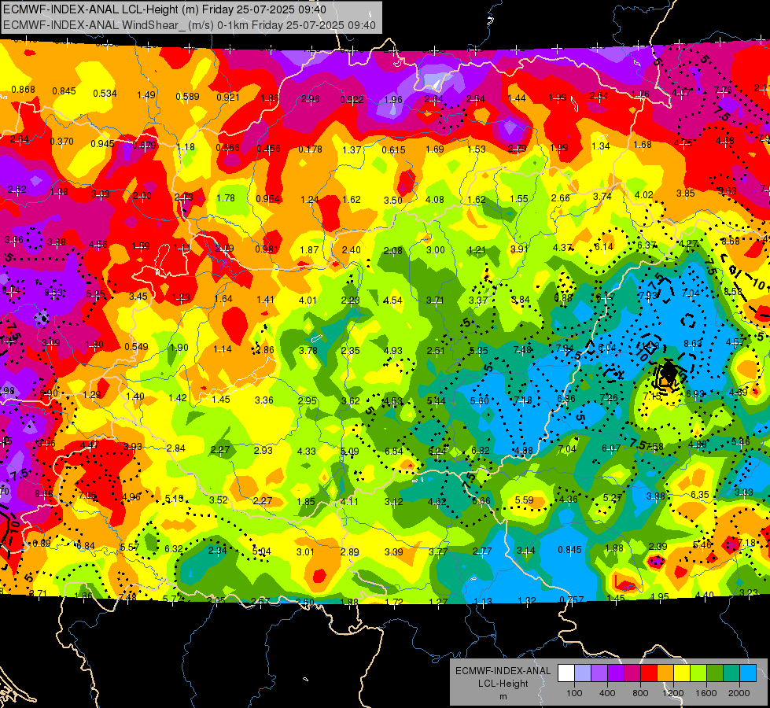Click the wind shear value 0.615

pos(393,149)
